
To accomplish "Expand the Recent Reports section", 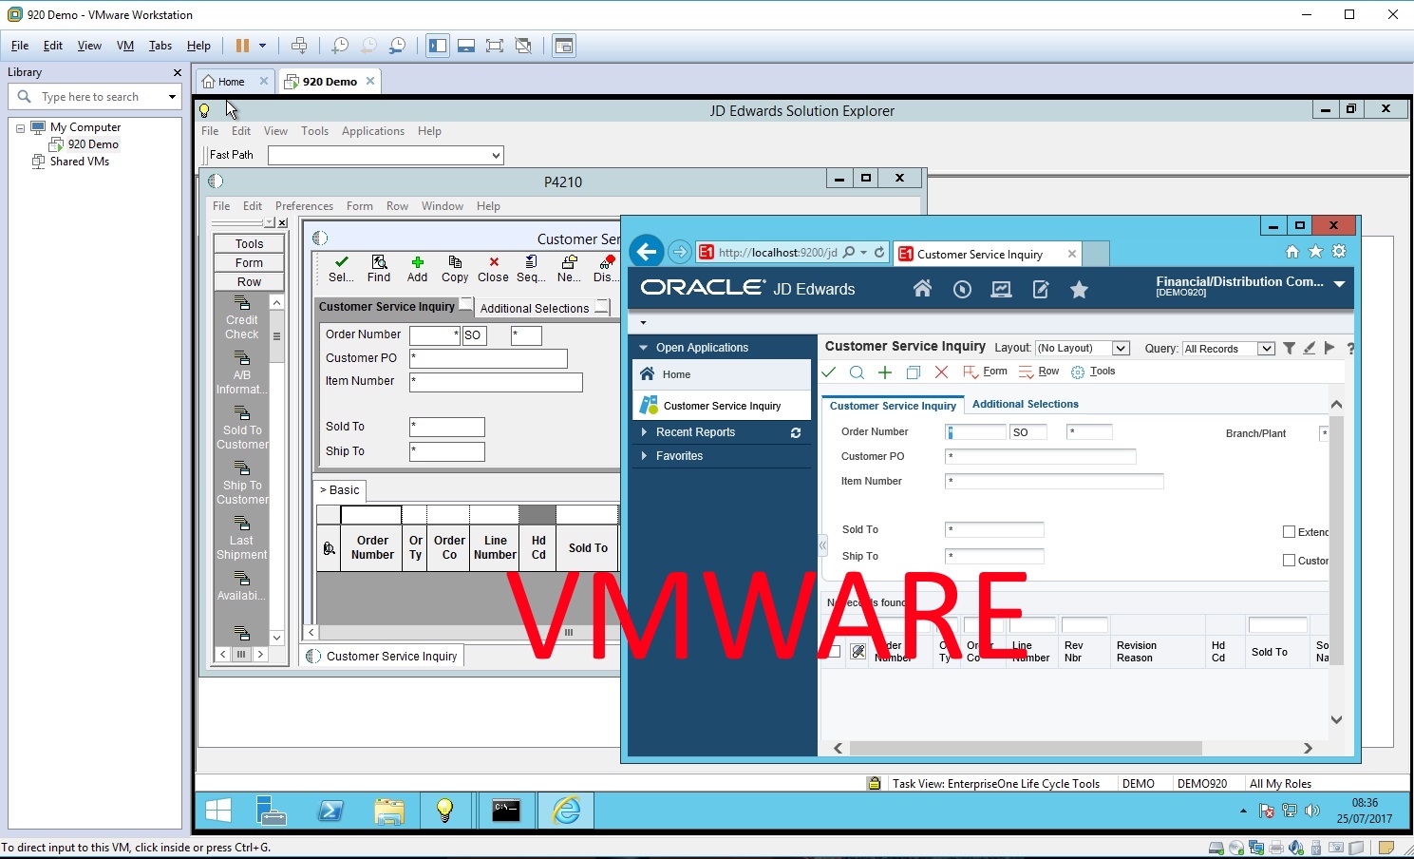I will click(x=695, y=432).
